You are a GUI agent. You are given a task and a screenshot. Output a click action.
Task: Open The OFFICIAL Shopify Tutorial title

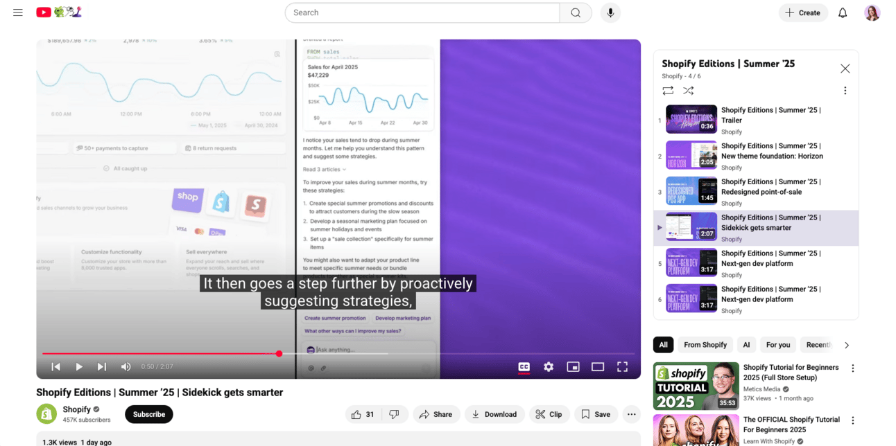pos(791,425)
